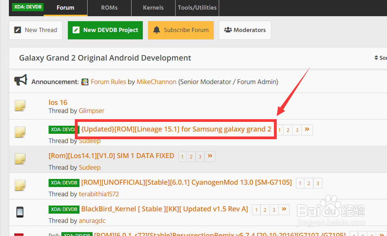387x236 pixels.
Task: Click note icon beside Los14.1 thread
Action: (x=20, y=159)
